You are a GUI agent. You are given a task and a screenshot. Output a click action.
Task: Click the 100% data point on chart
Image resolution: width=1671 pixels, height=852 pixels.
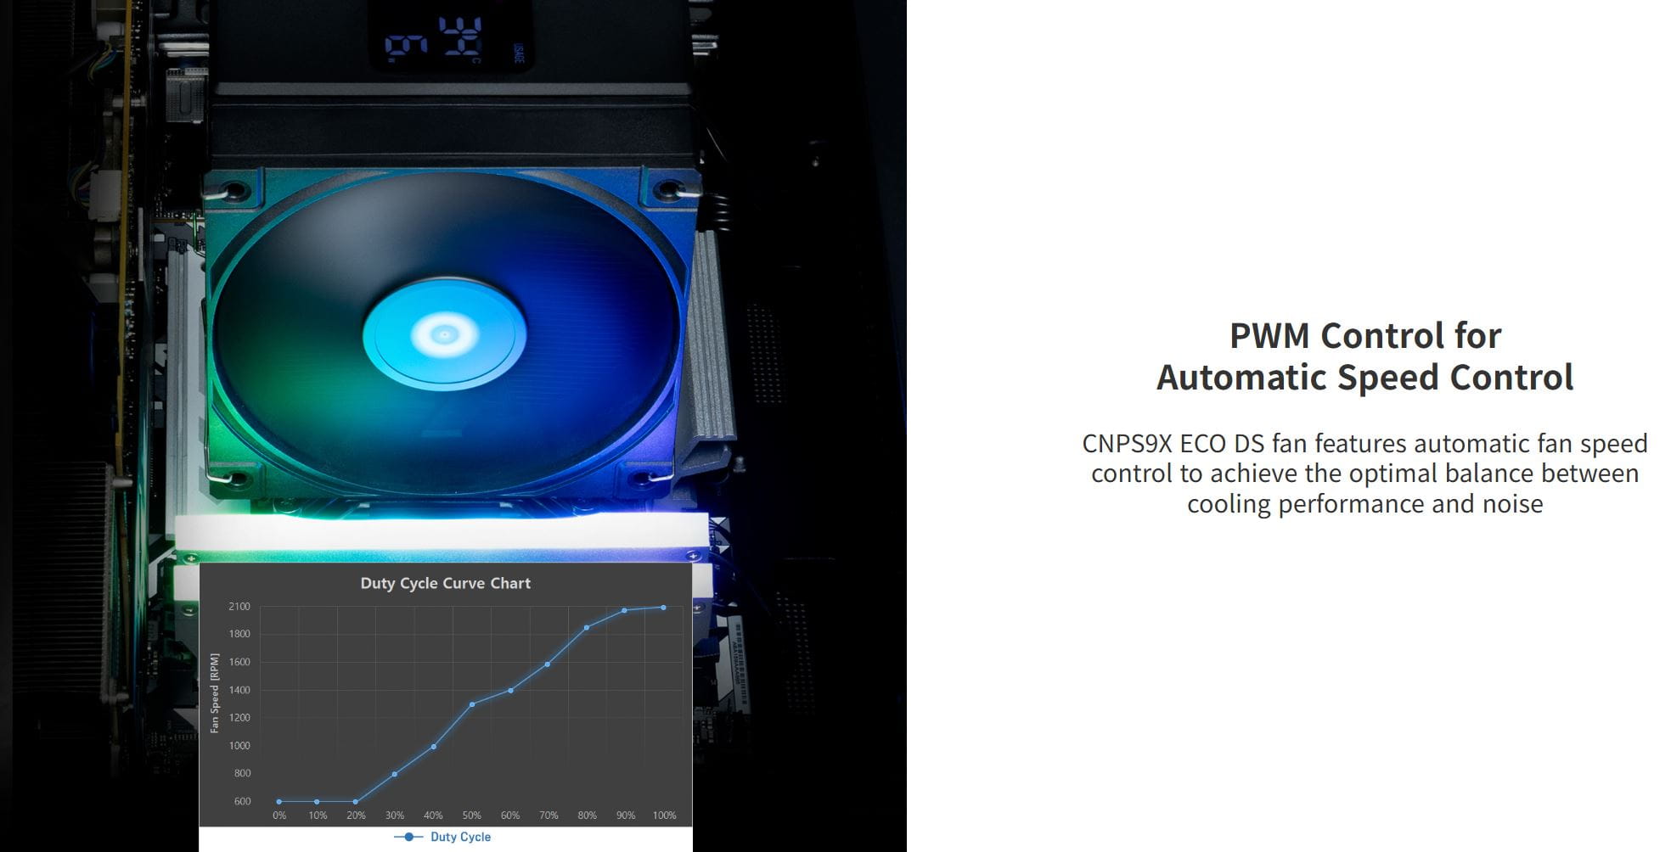663,608
